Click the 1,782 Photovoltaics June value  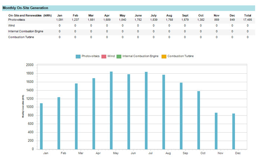(138, 20)
